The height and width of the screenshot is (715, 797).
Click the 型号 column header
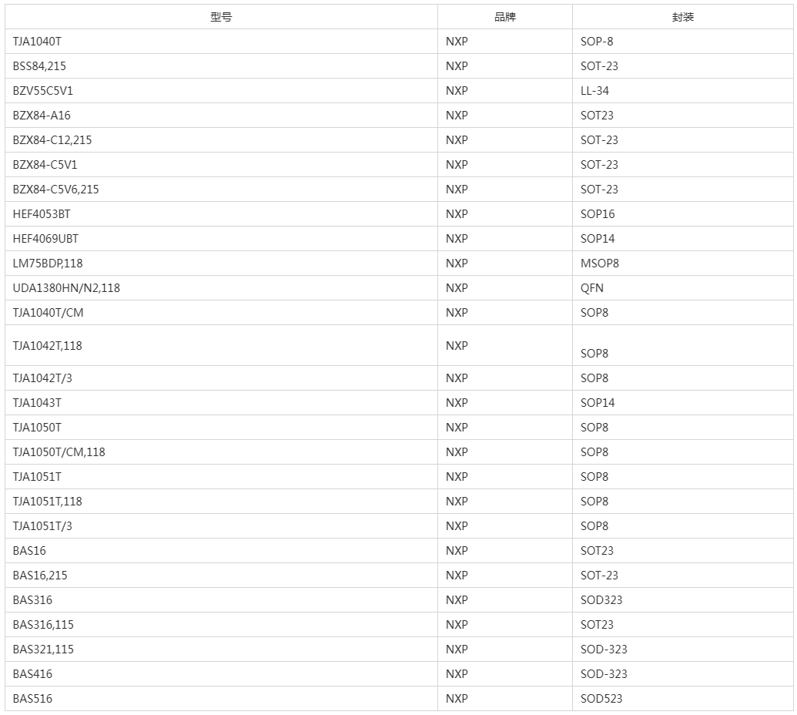click(221, 17)
